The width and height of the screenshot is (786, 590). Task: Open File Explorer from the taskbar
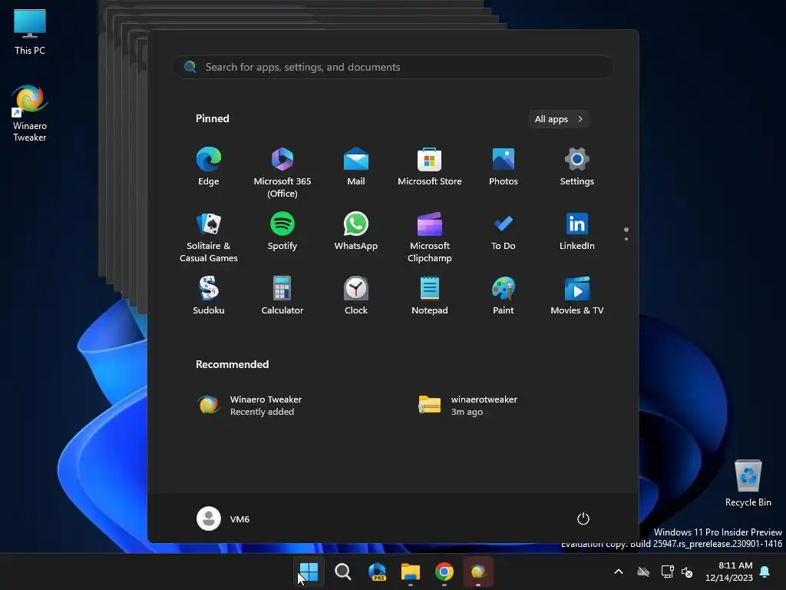coord(411,572)
